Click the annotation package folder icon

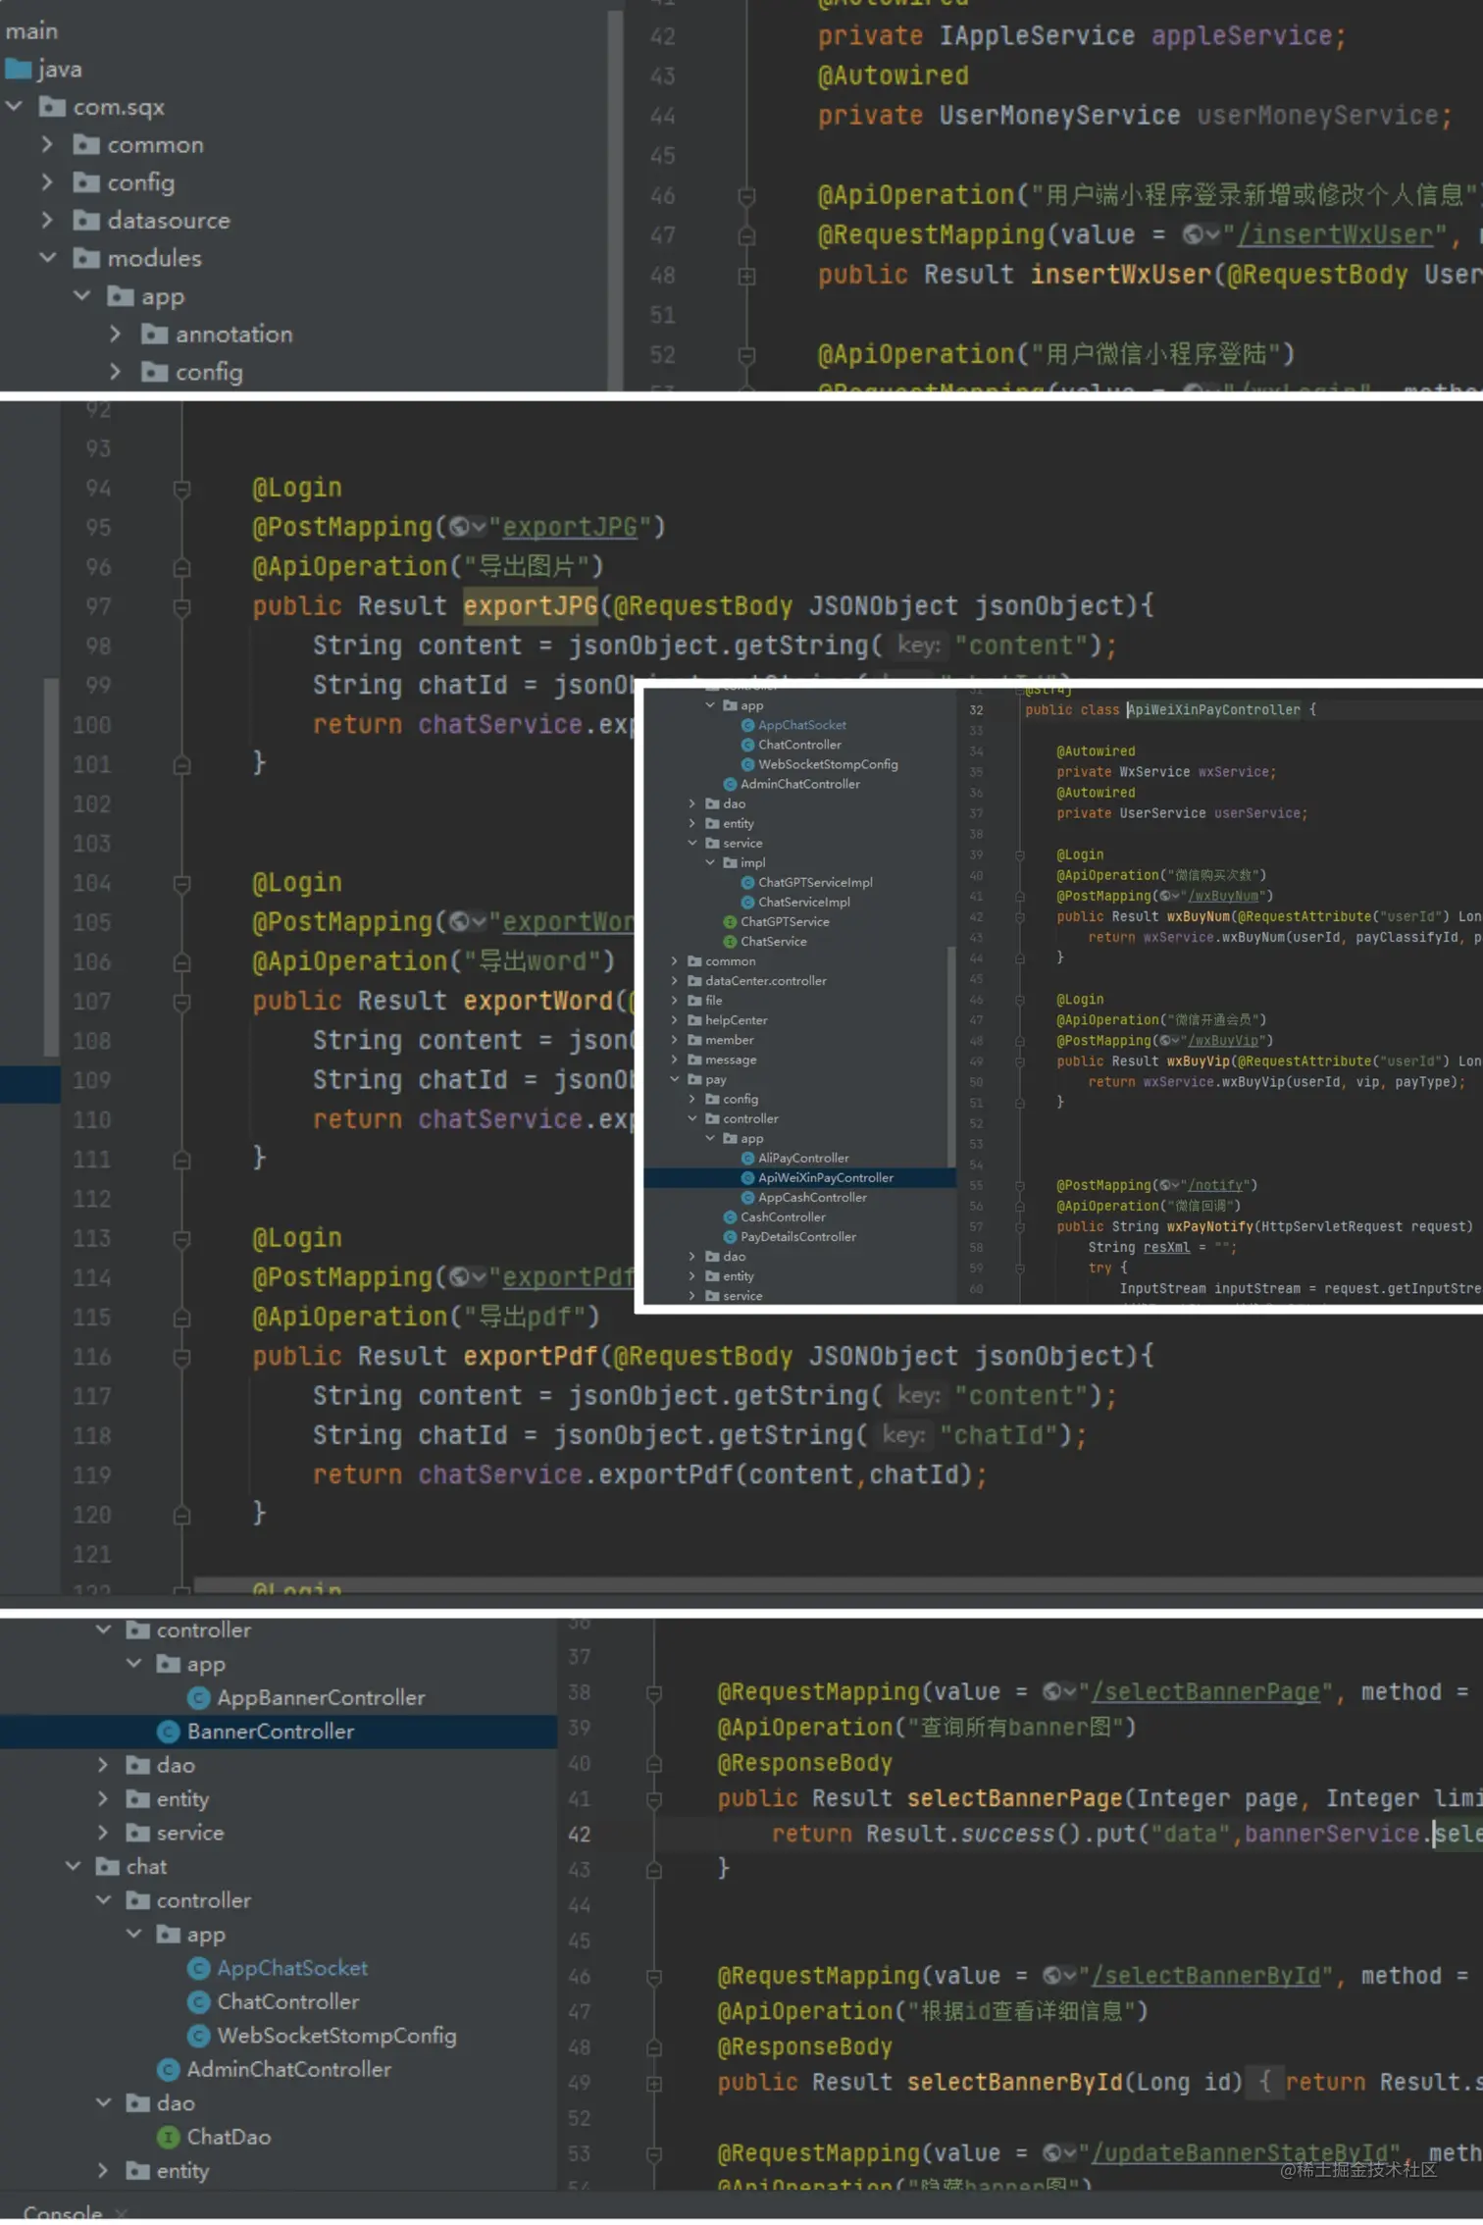pos(154,334)
